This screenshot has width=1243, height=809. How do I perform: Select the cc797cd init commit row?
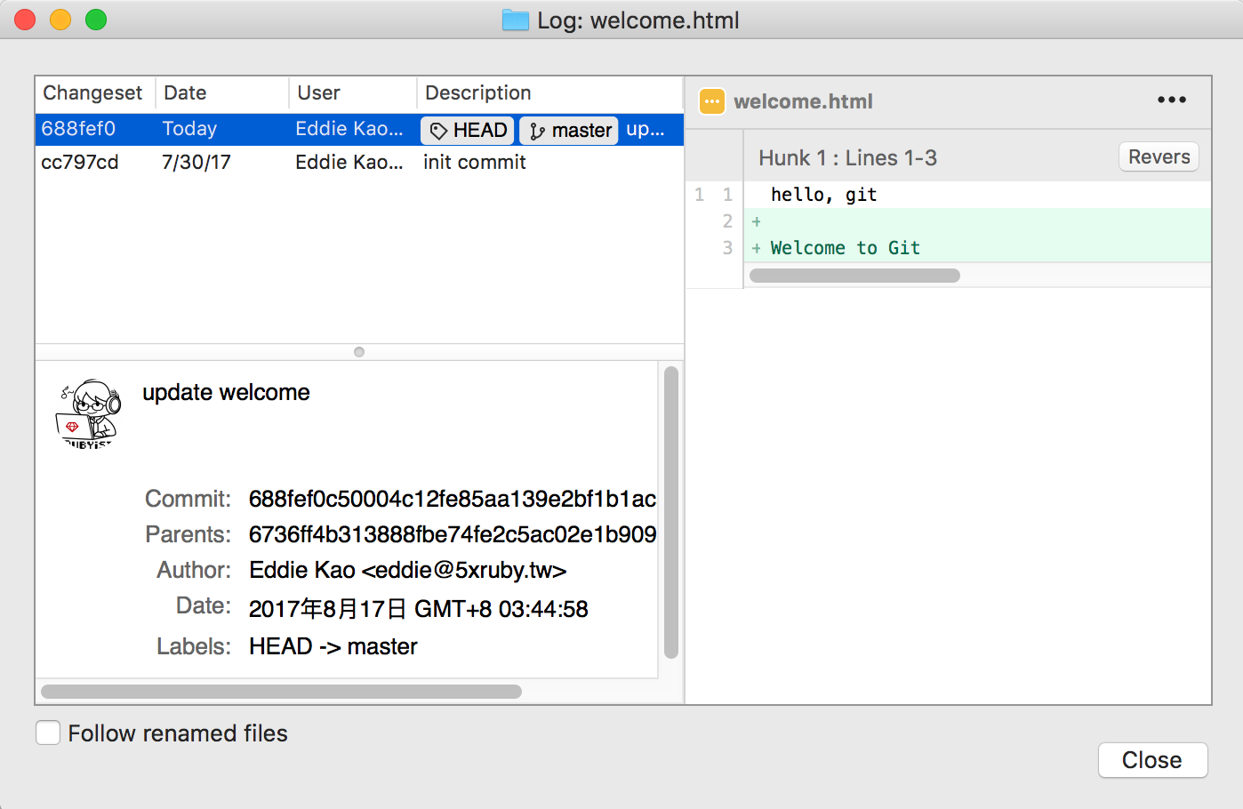point(267,163)
